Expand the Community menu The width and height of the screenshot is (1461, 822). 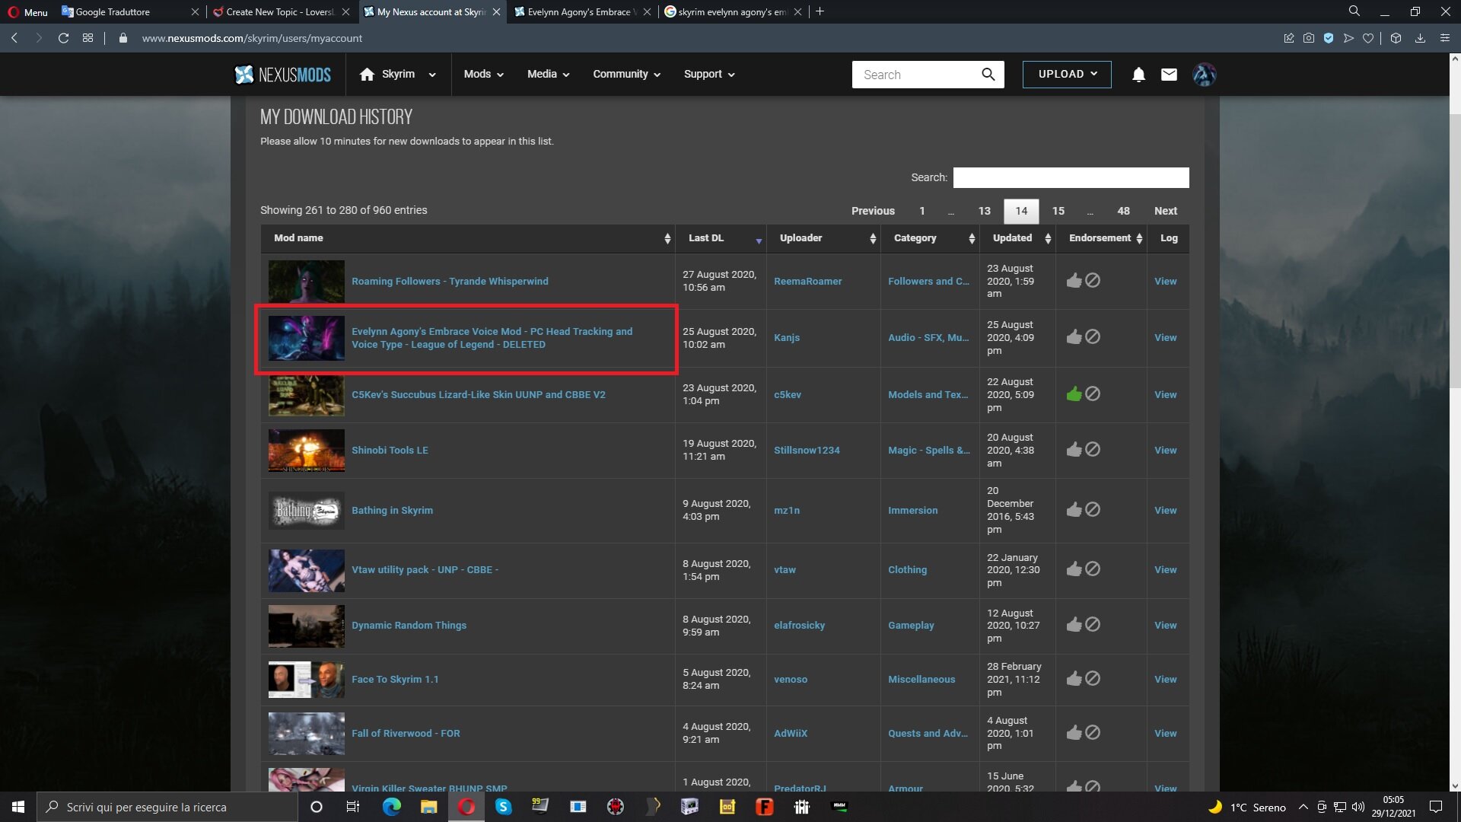pos(627,75)
